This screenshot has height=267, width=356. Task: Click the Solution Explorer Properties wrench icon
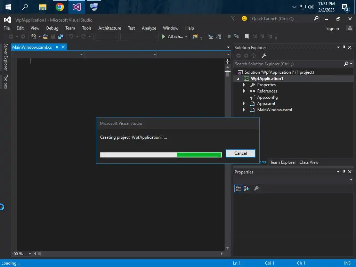pos(264,56)
